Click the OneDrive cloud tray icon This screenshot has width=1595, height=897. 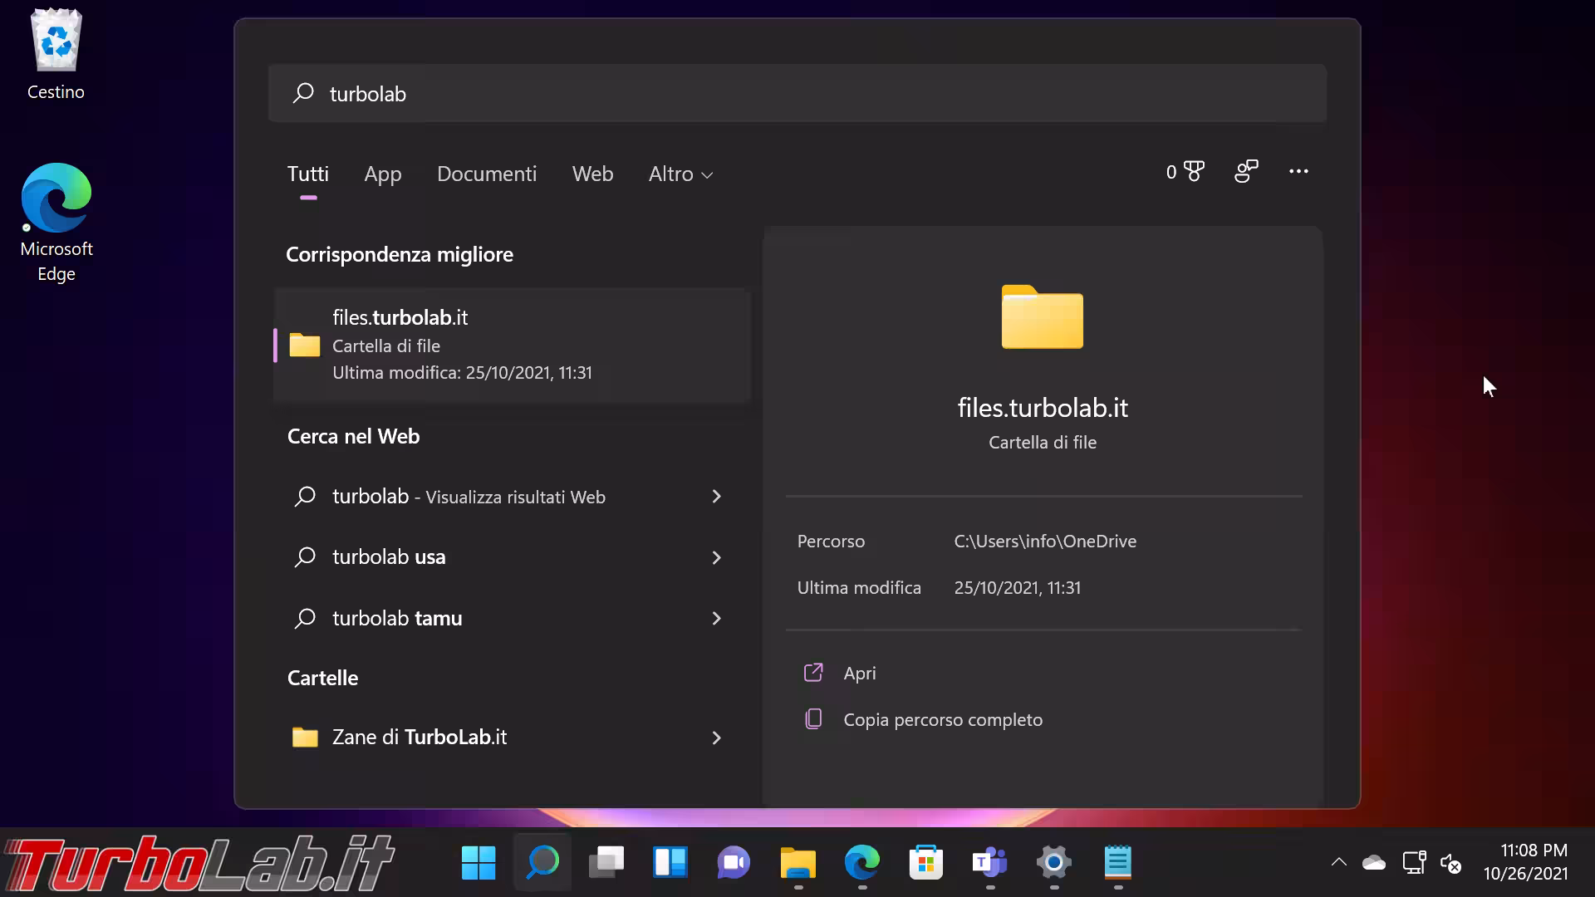tap(1374, 863)
